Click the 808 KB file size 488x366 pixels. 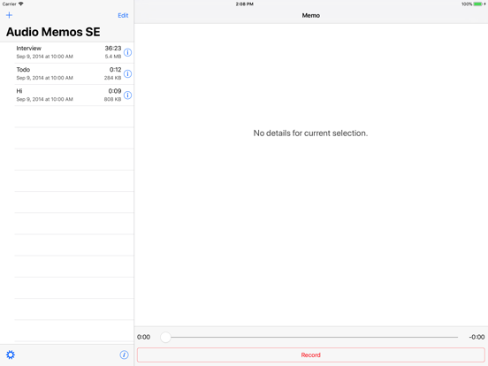click(112, 99)
